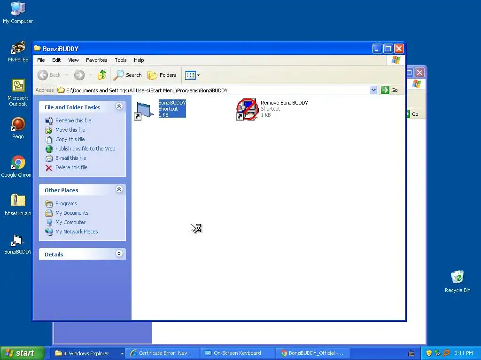Click Delete this file

(71, 167)
